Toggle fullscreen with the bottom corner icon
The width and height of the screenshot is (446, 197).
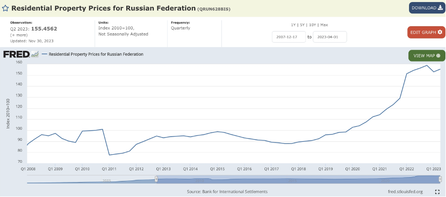point(437,192)
